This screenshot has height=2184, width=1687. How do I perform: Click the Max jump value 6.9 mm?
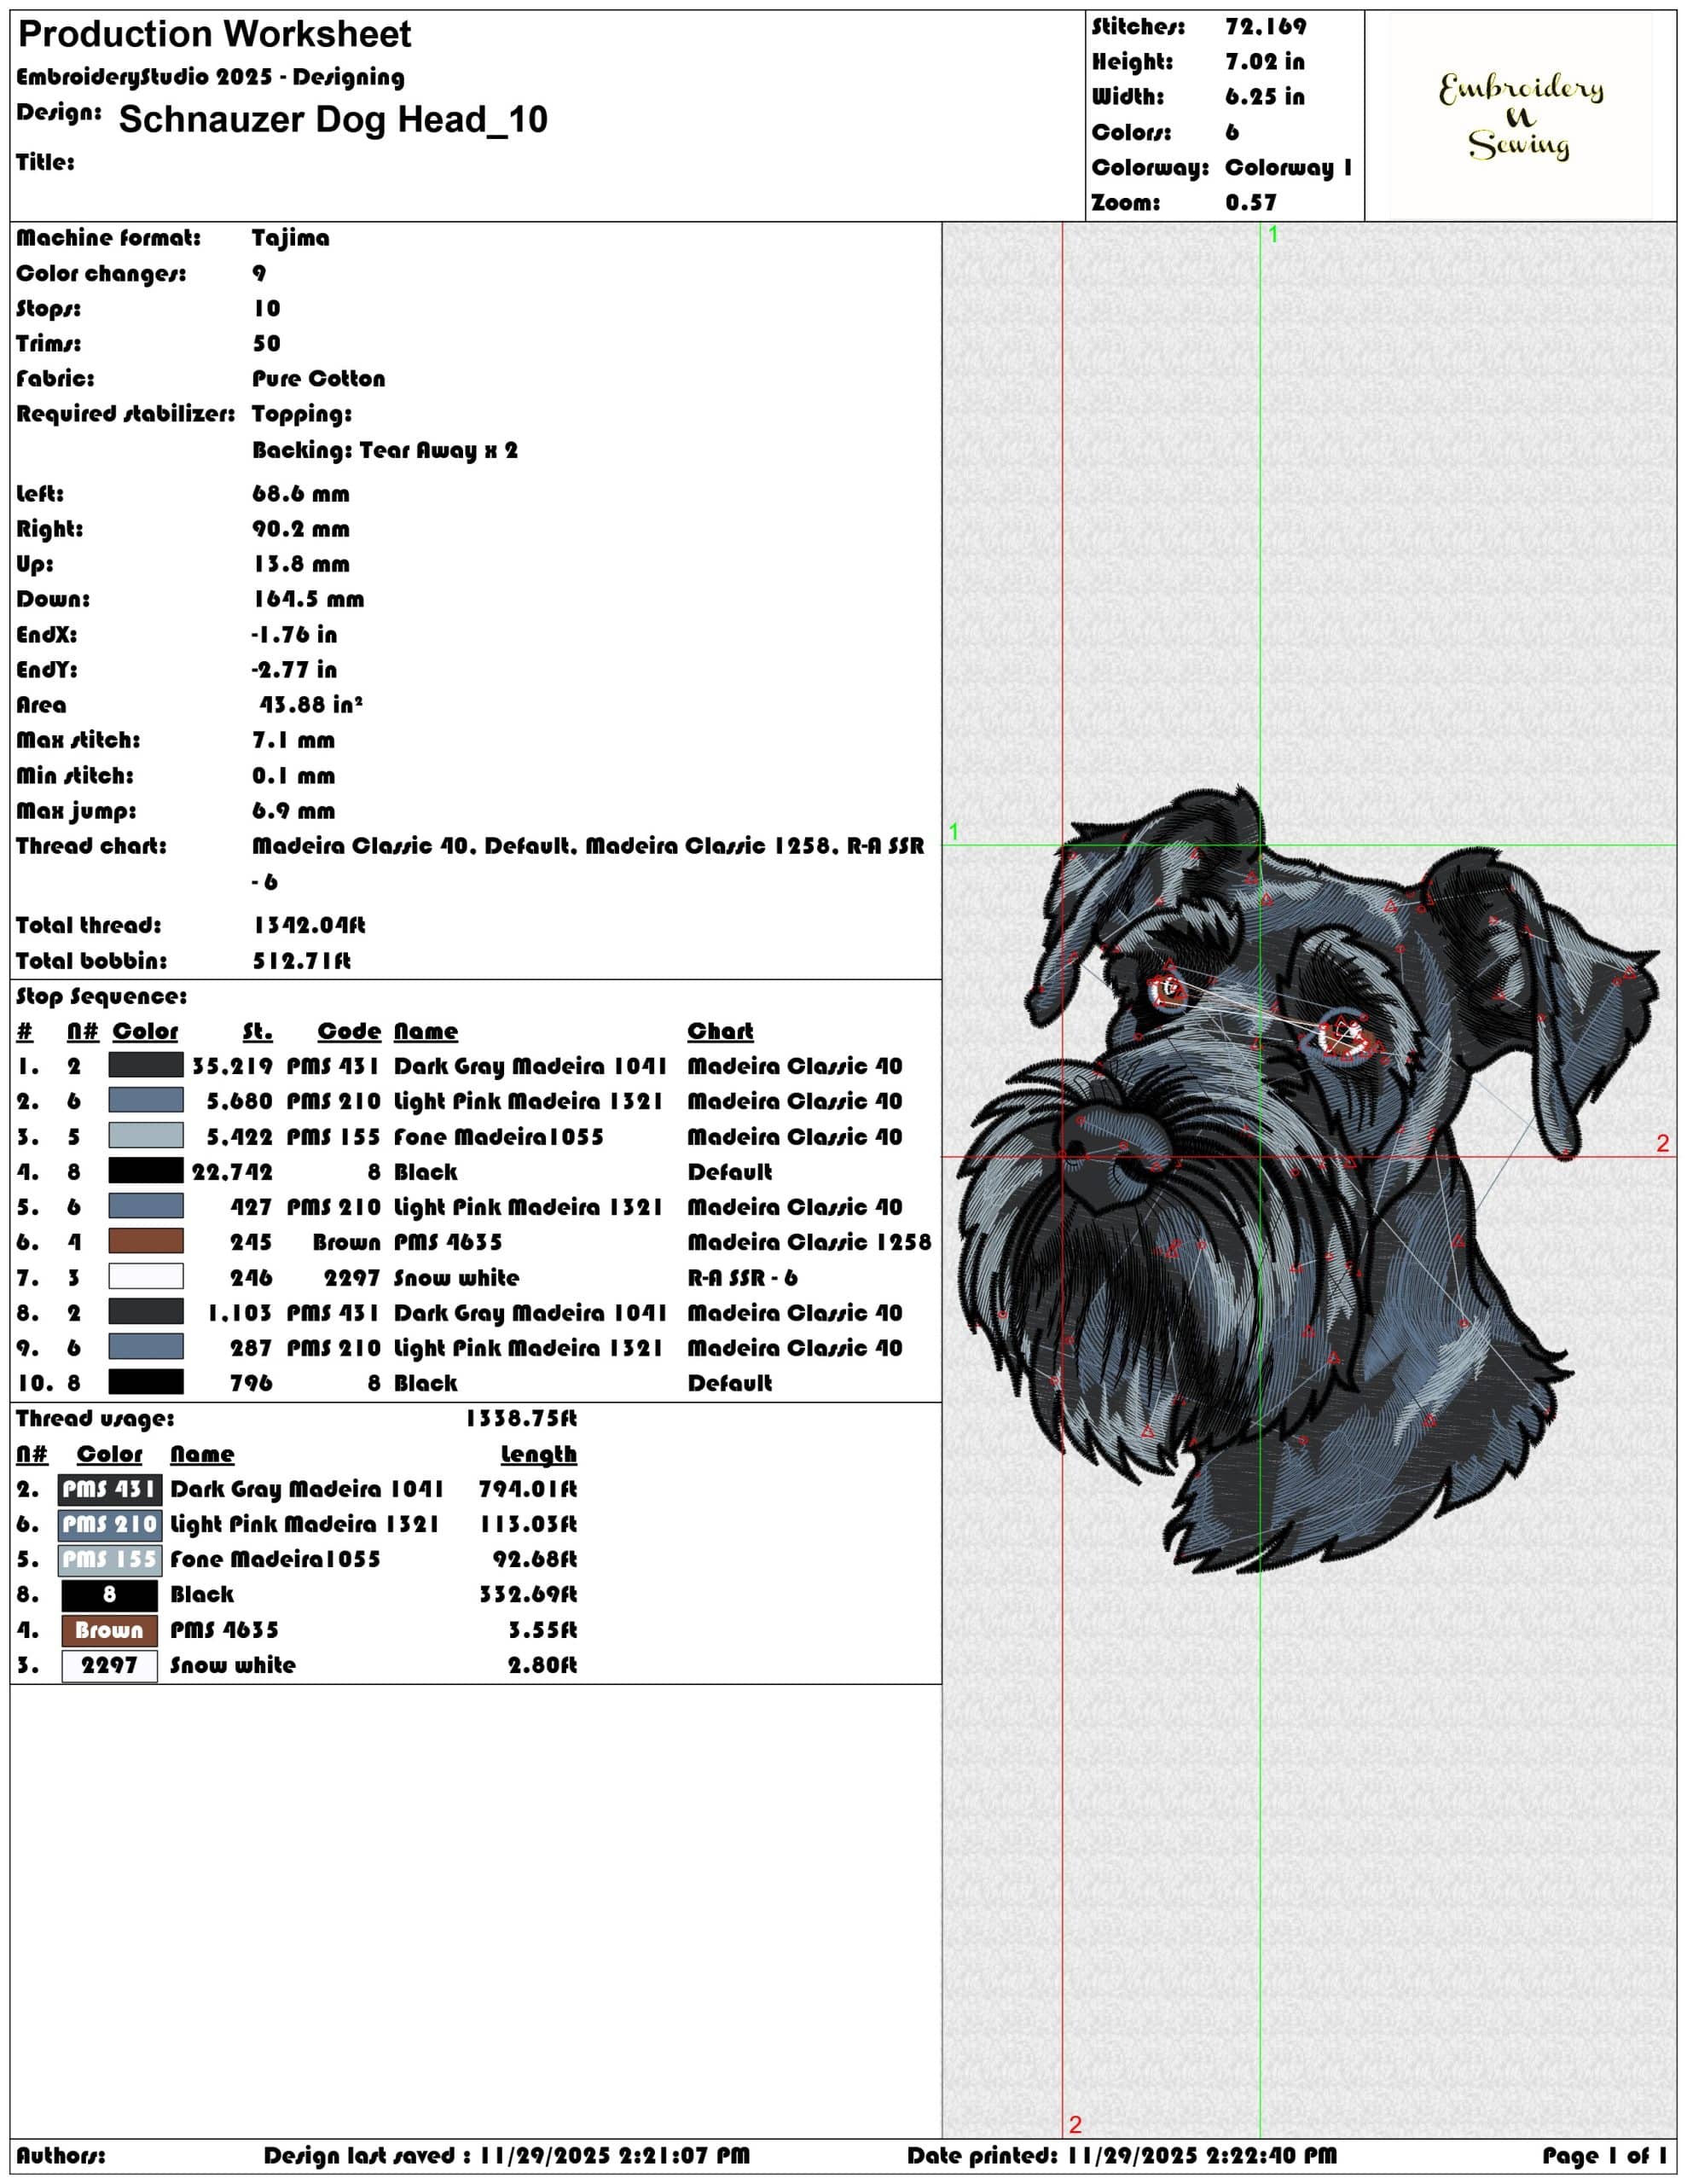293,811
